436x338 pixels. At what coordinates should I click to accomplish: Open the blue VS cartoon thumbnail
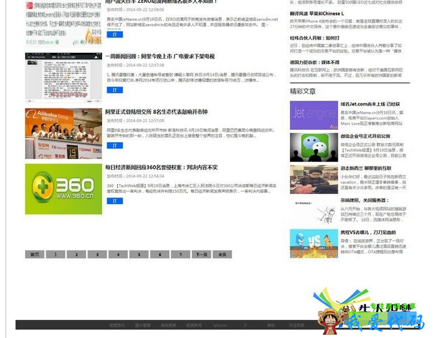point(314,244)
